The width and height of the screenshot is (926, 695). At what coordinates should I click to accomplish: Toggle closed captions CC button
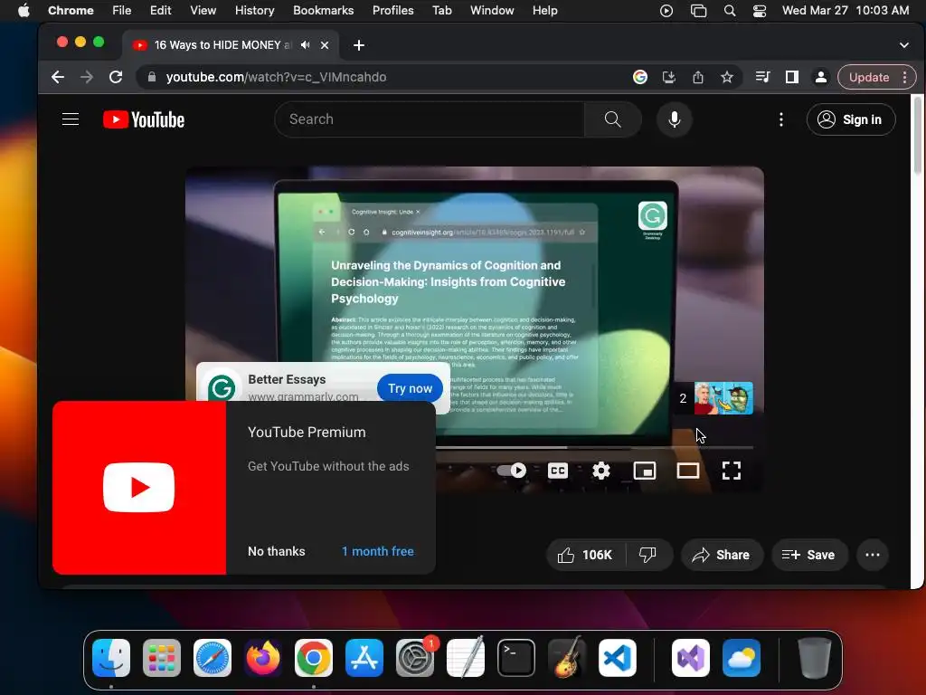pyautogui.click(x=557, y=471)
